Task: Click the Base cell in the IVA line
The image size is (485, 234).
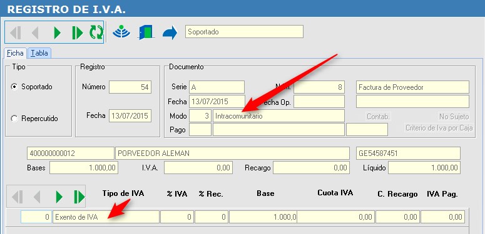Action: point(263,217)
